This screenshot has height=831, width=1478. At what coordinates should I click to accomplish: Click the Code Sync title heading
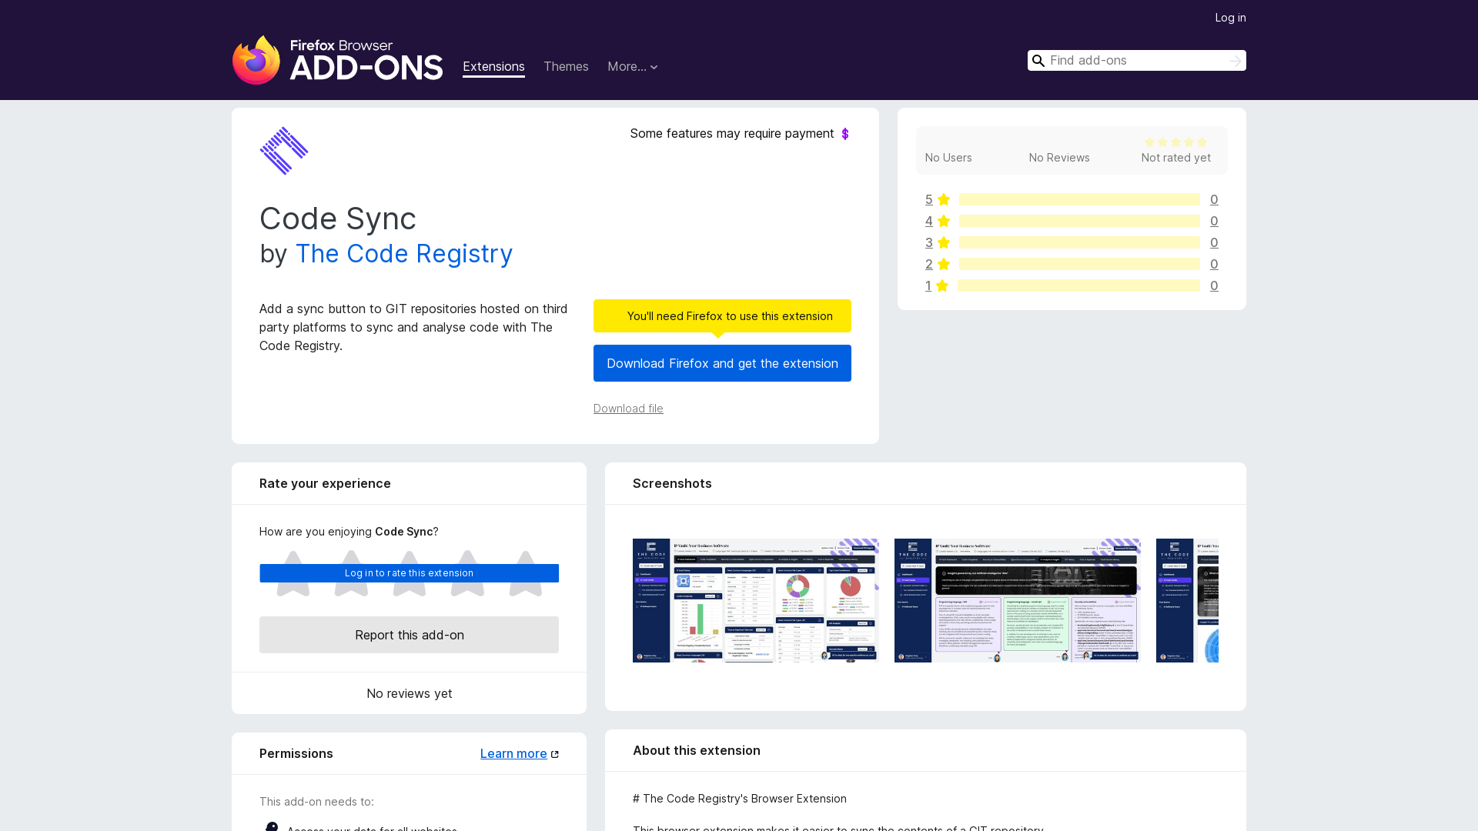click(338, 219)
